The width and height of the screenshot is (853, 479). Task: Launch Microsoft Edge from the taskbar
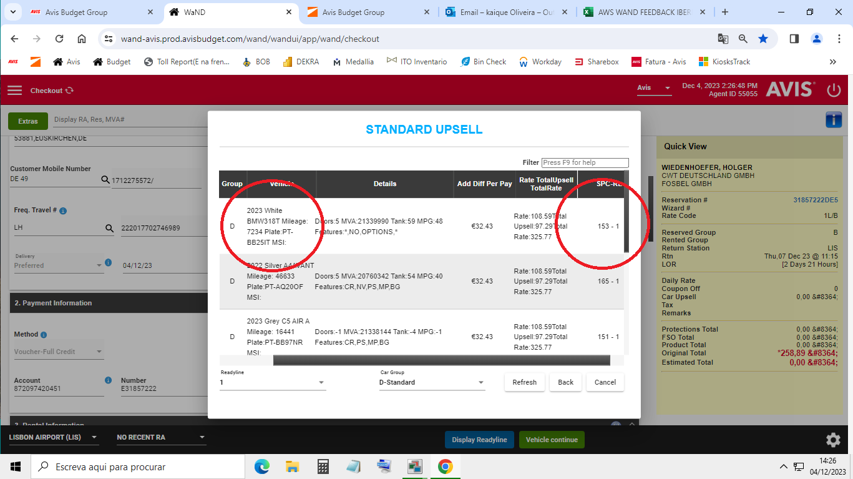tap(262, 467)
